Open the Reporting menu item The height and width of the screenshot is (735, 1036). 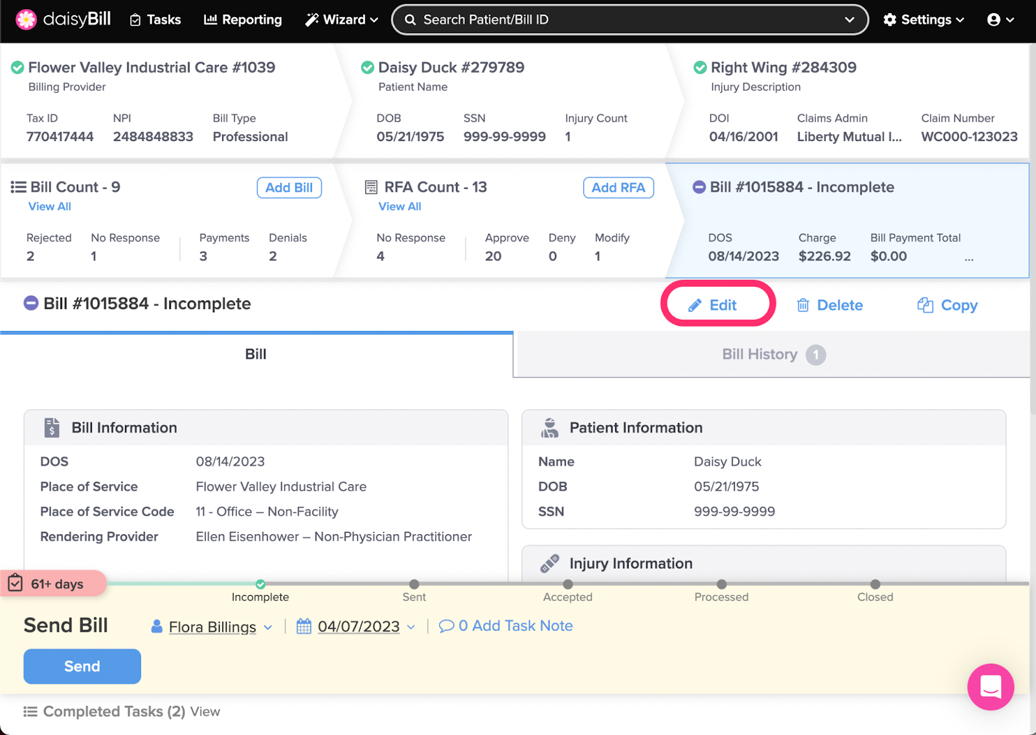(243, 19)
